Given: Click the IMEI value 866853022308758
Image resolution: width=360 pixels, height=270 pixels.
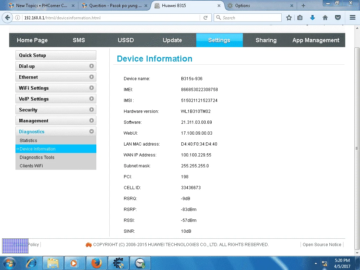Looking at the screenshot, I should (199, 90).
